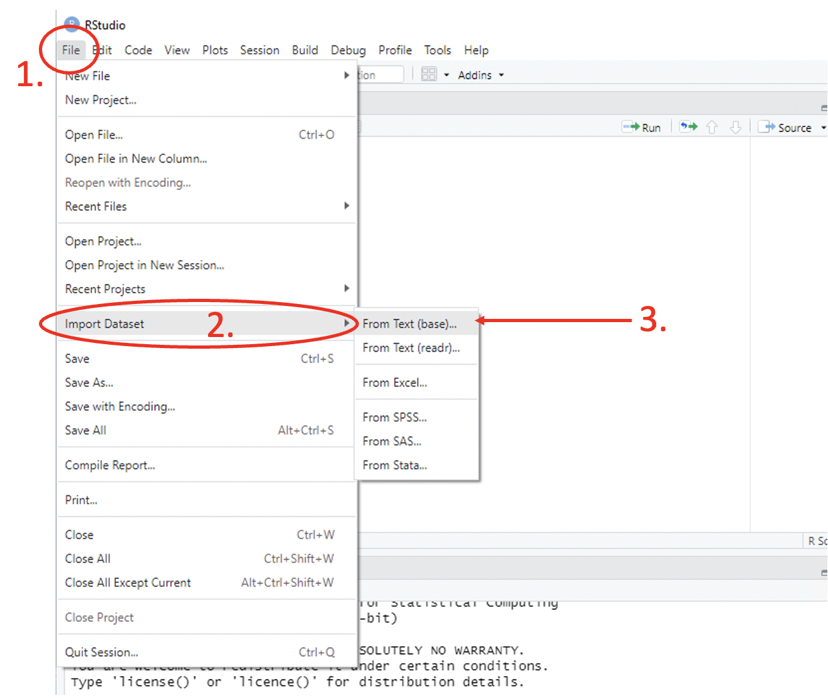This screenshot has height=700, width=828.
Task: Select Save All entry
Action: pos(207,430)
